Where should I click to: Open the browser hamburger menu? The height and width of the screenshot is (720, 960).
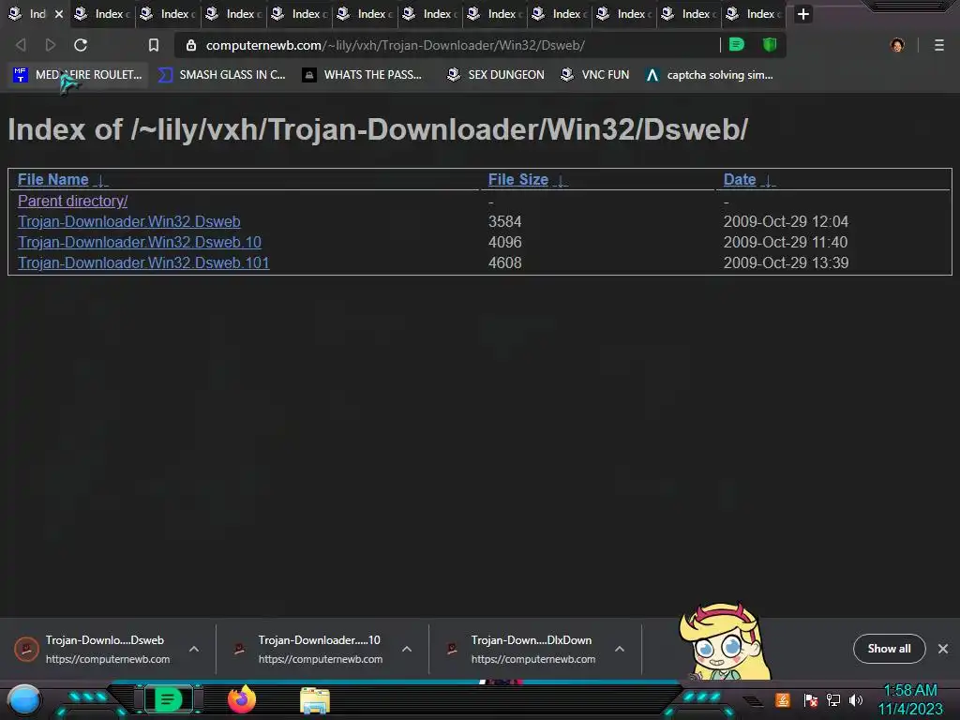(939, 45)
